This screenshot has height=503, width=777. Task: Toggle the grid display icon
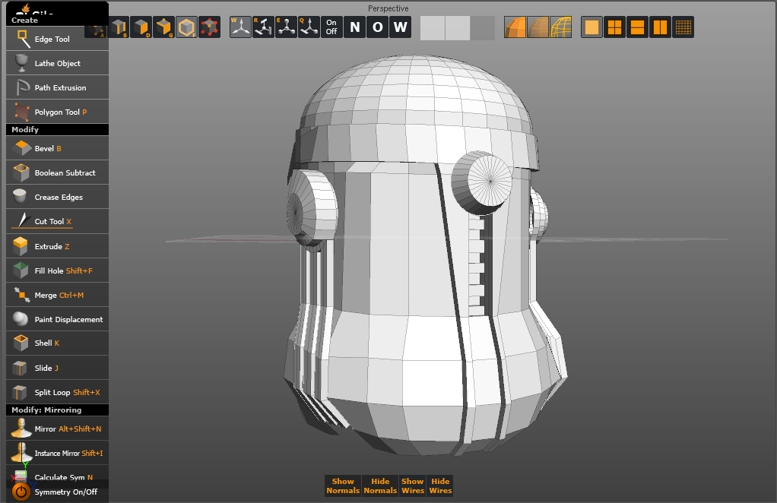click(683, 27)
